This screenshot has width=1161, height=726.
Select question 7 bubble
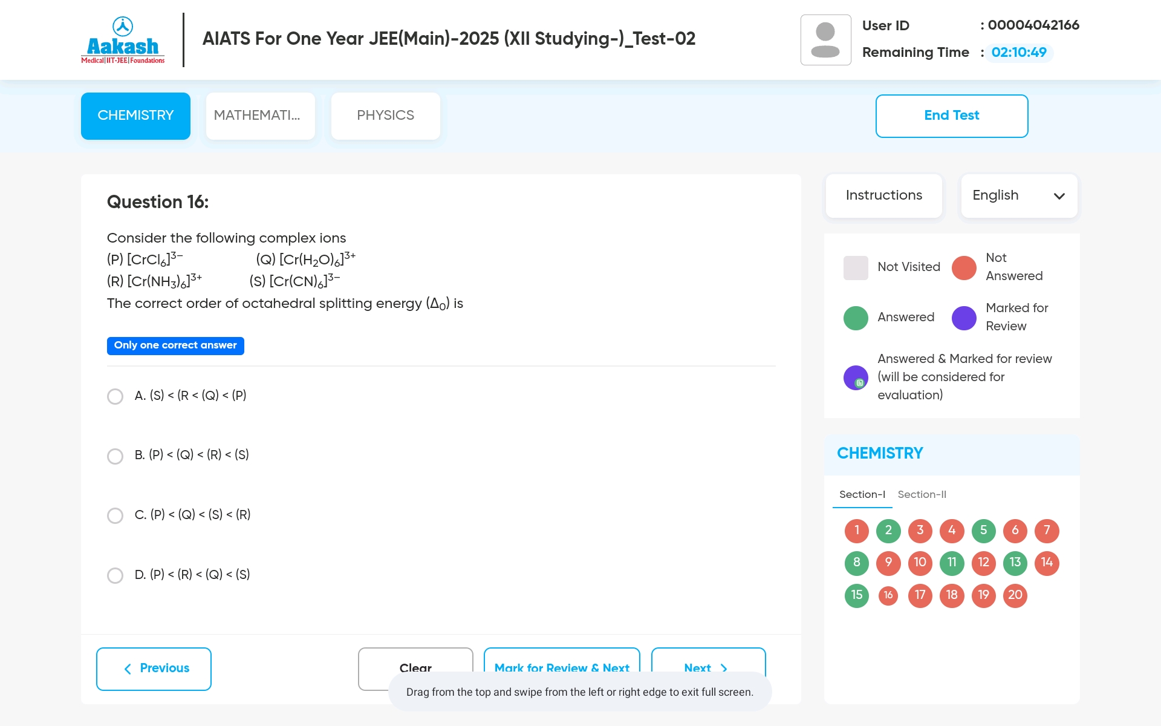(x=1047, y=531)
